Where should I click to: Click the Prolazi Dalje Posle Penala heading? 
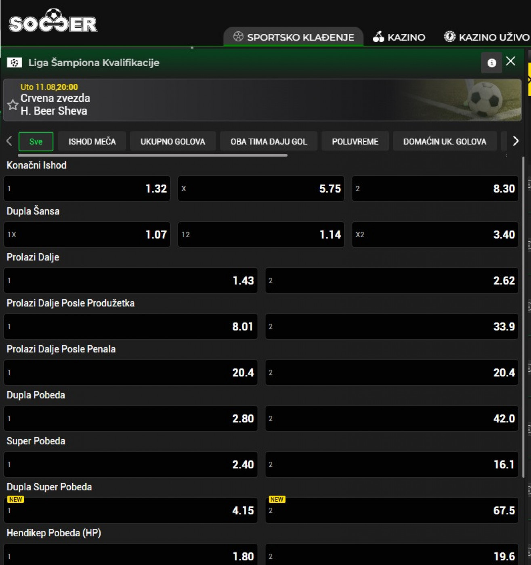(61, 349)
